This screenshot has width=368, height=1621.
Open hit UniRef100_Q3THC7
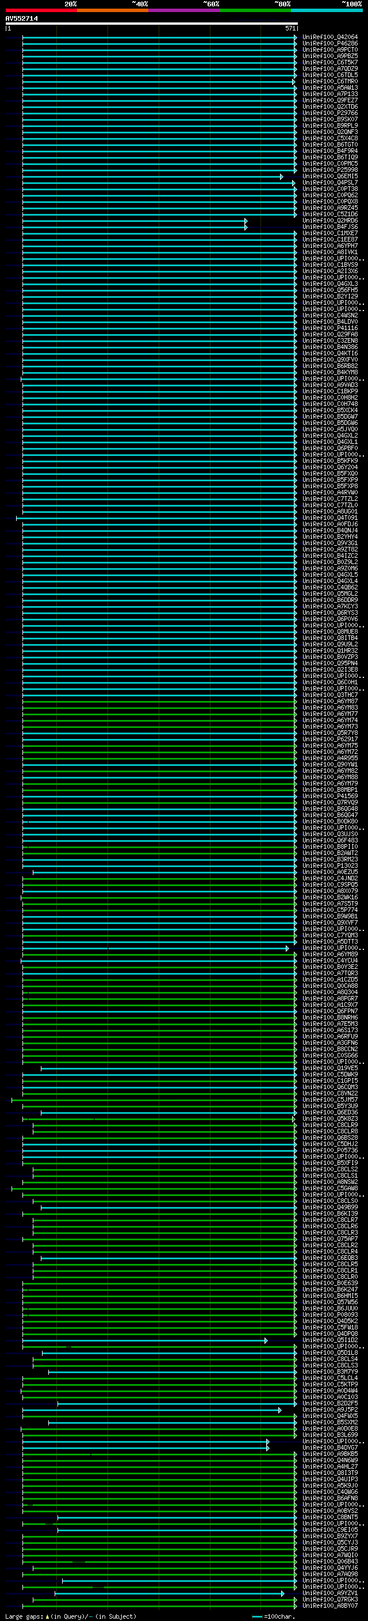pyautogui.click(x=330, y=695)
